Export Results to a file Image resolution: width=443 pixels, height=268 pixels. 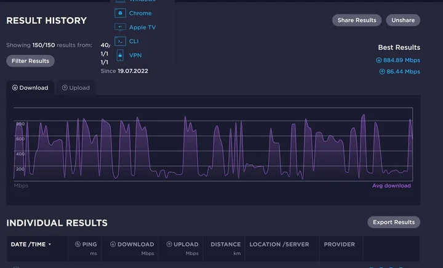[x=394, y=223]
